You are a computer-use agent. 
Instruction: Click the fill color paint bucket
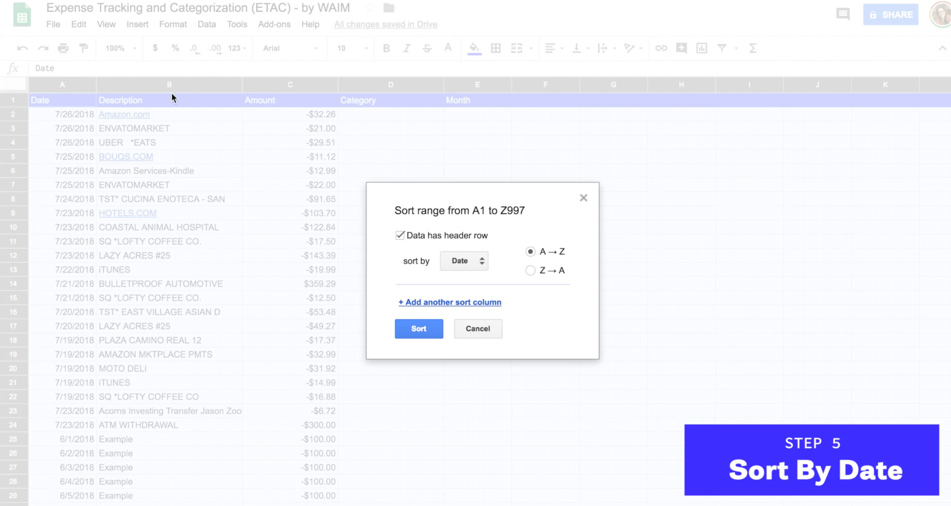(x=474, y=48)
